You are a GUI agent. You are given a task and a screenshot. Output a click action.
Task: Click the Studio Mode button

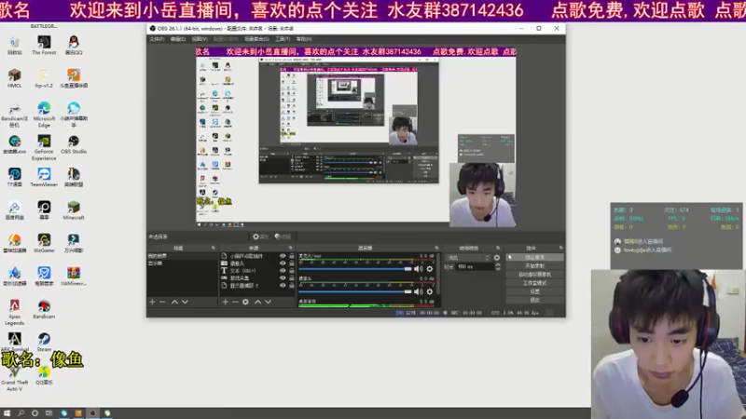point(534,283)
